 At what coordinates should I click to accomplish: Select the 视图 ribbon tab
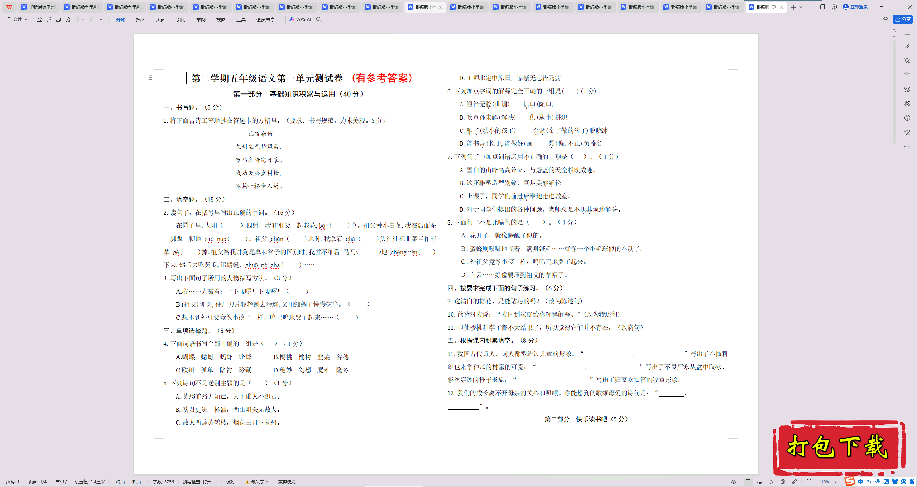click(221, 20)
